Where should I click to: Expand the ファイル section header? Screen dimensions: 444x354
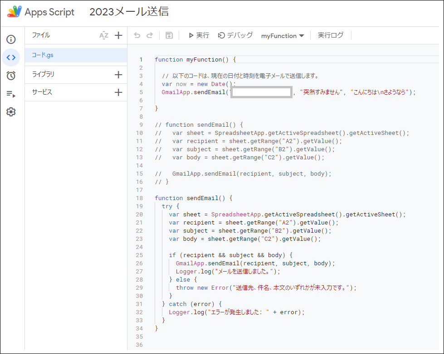tap(41, 35)
